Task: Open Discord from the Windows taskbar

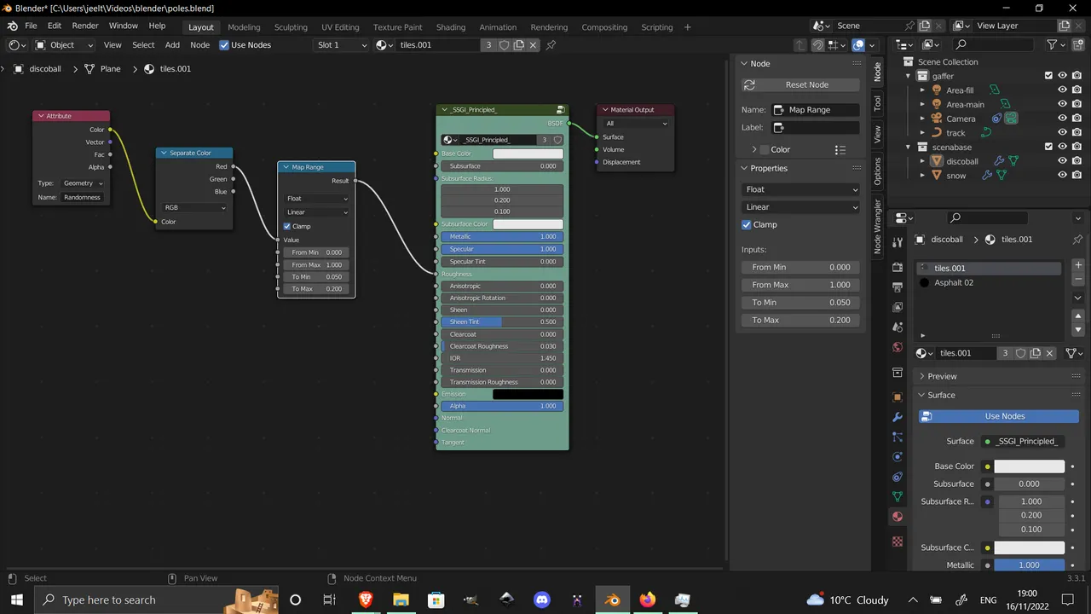Action: coord(542,600)
